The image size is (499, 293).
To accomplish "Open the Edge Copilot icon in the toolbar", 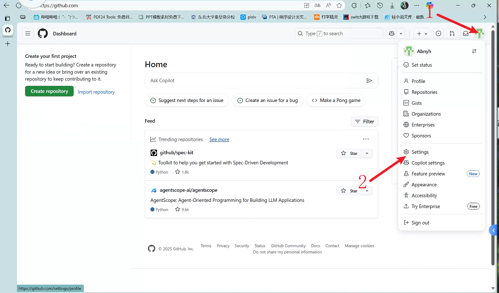I will coord(430,6).
